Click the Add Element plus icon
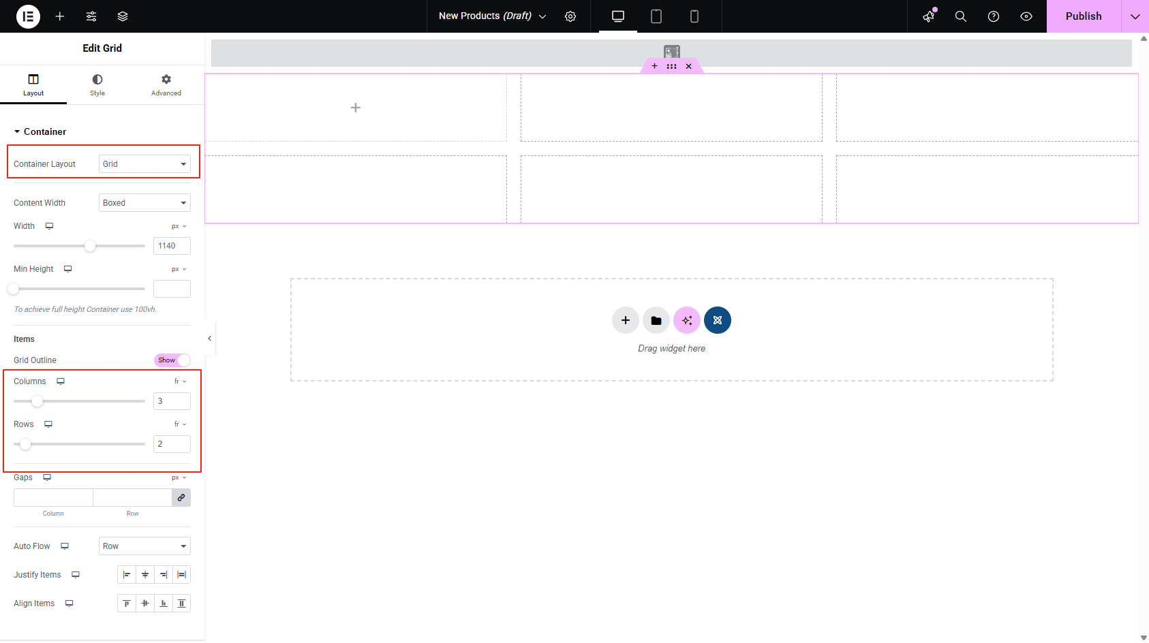1149x643 pixels. tap(60, 16)
